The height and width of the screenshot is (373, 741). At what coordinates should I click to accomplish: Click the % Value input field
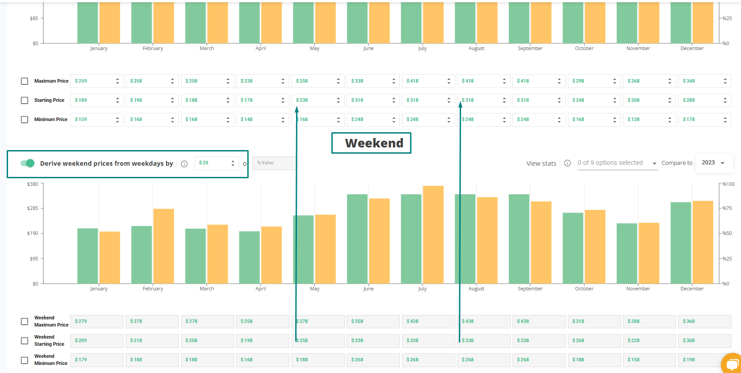pos(274,163)
